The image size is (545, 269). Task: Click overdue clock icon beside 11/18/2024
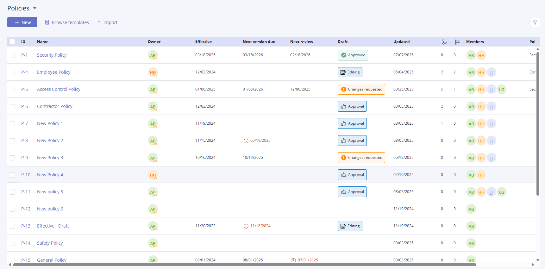point(246,226)
